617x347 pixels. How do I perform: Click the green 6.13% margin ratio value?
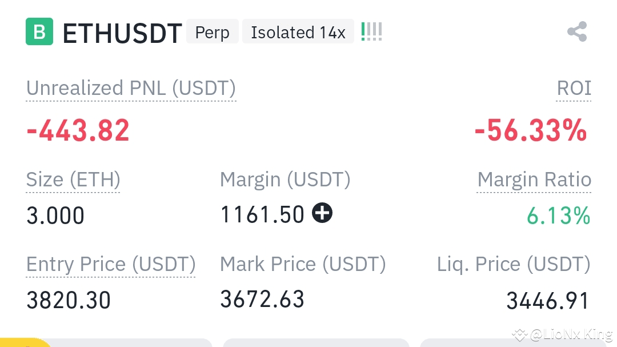click(x=558, y=216)
